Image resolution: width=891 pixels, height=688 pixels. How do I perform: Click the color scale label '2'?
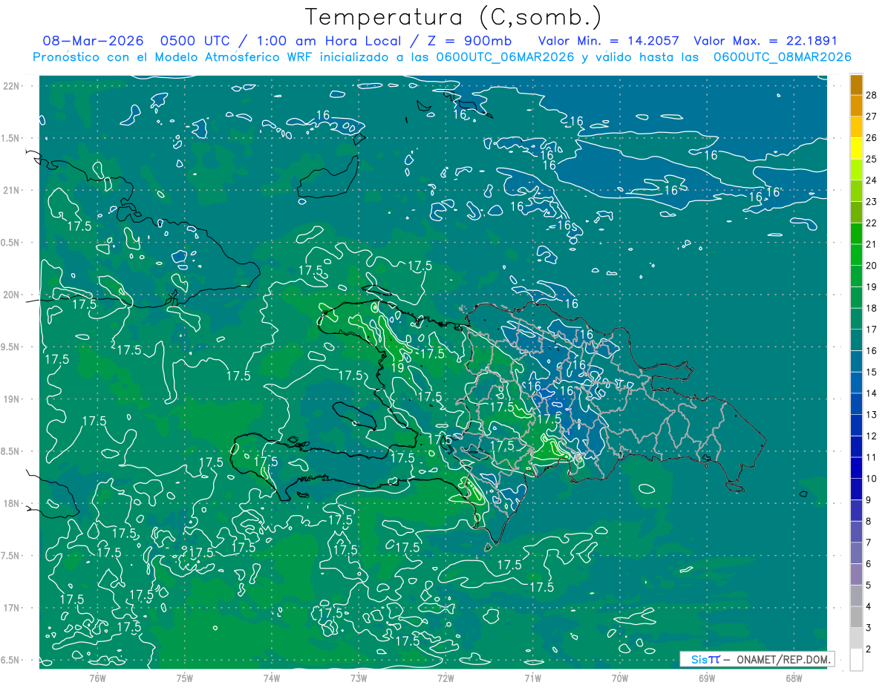tap(869, 649)
